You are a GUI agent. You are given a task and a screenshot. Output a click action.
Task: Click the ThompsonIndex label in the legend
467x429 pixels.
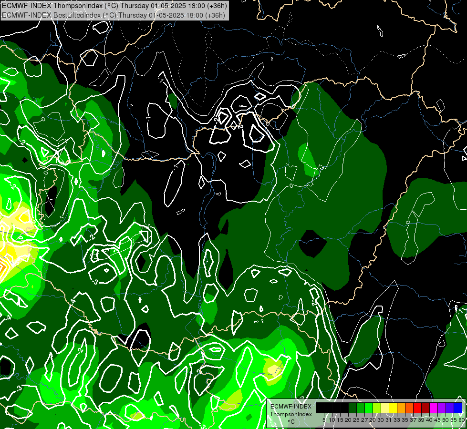pyautogui.click(x=291, y=414)
